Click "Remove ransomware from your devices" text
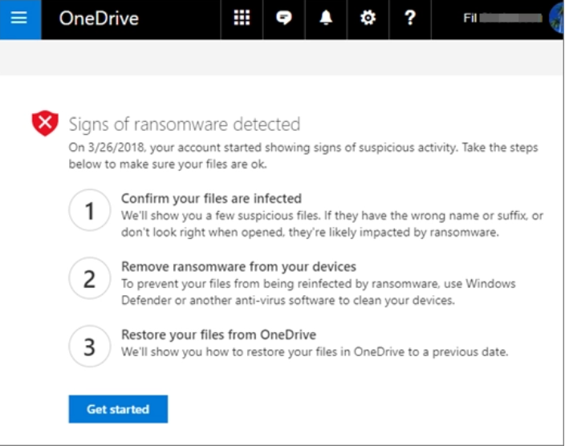The image size is (565, 446). point(238,266)
